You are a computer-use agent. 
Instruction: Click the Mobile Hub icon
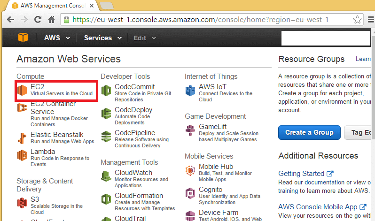190,170
